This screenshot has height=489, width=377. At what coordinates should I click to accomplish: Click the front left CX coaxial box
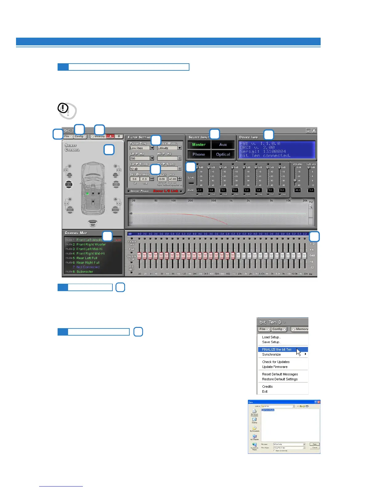pyautogui.click(x=66, y=170)
